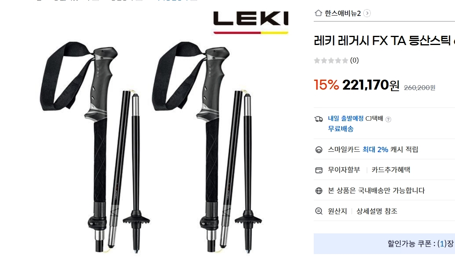Open the 카드추가혜택 card benefits
The image size is (455, 264).
391,170
